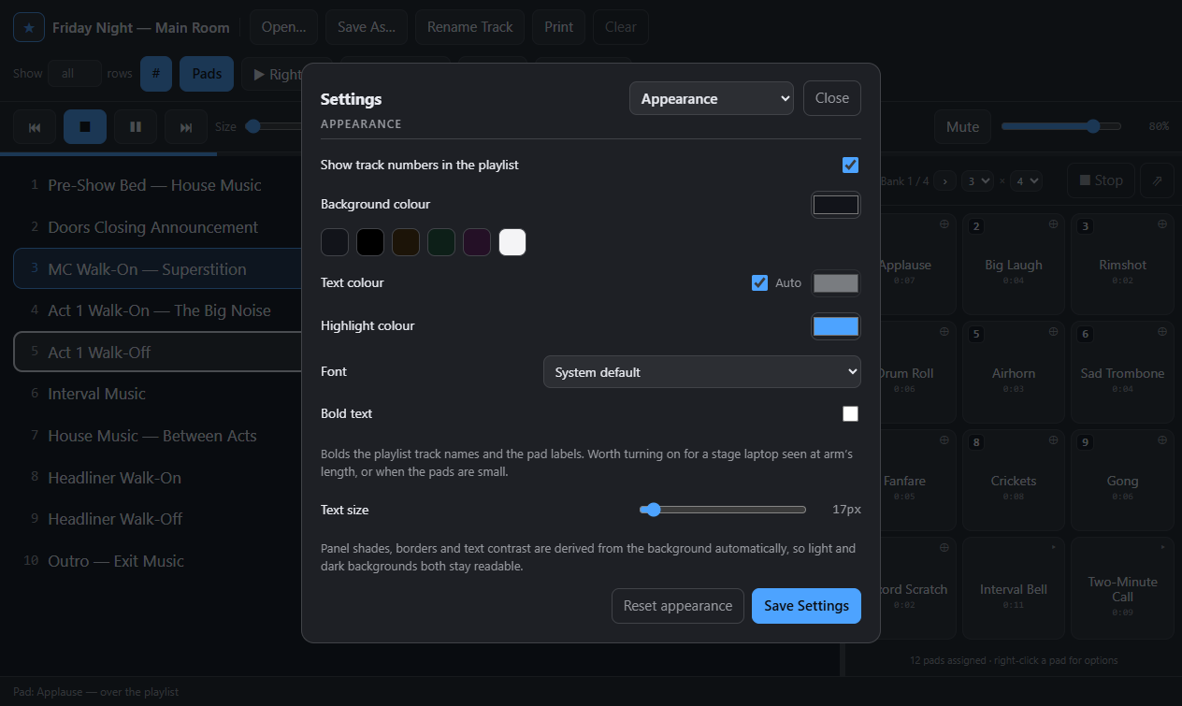Click the crosshair icon on Gong pad

1162,439
